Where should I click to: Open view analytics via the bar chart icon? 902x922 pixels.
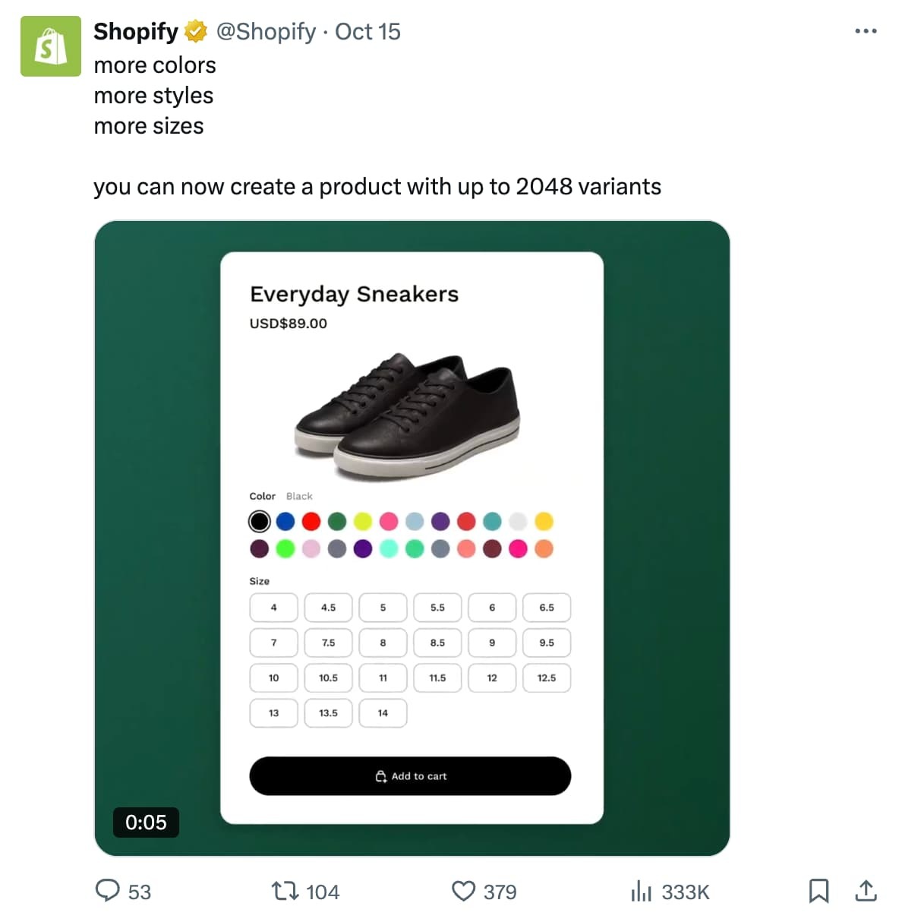(643, 892)
